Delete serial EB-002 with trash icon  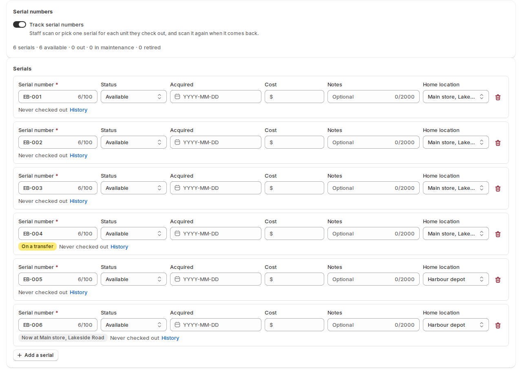498,143
